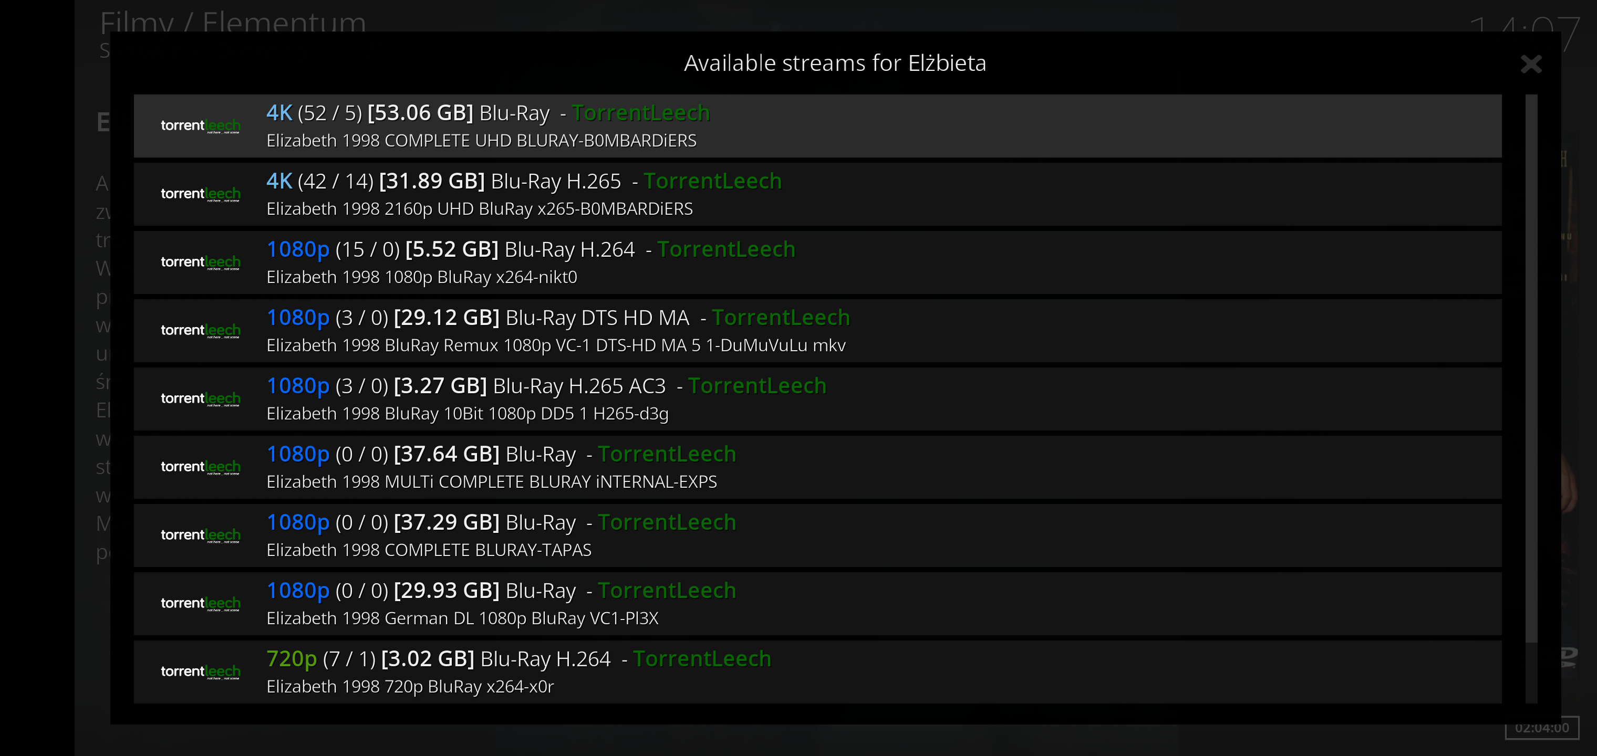Close the Available streams dialog
The width and height of the screenshot is (1597, 756).
pyautogui.click(x=1531, y=63)
